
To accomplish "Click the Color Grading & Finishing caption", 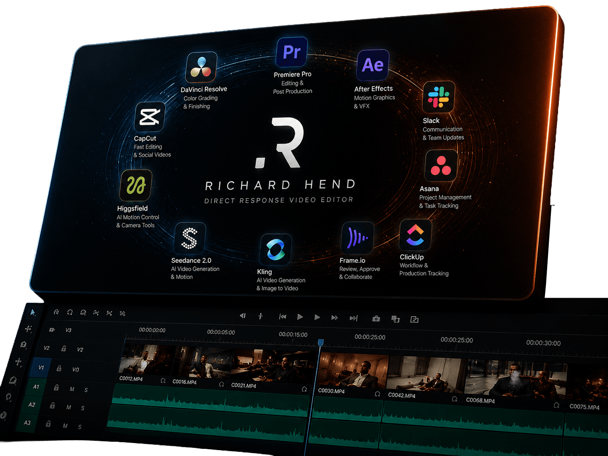I will coord(200,102).
